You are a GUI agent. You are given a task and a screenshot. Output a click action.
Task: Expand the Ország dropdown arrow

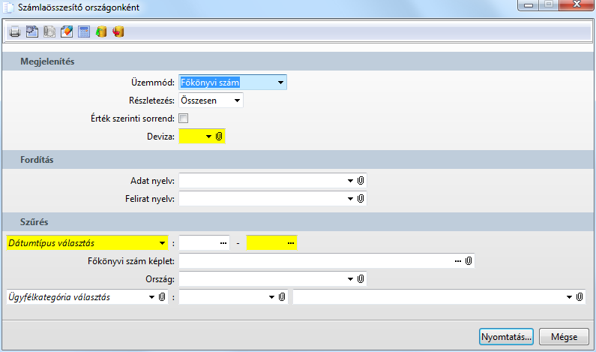pyautogui.click(x=350, y=279)
